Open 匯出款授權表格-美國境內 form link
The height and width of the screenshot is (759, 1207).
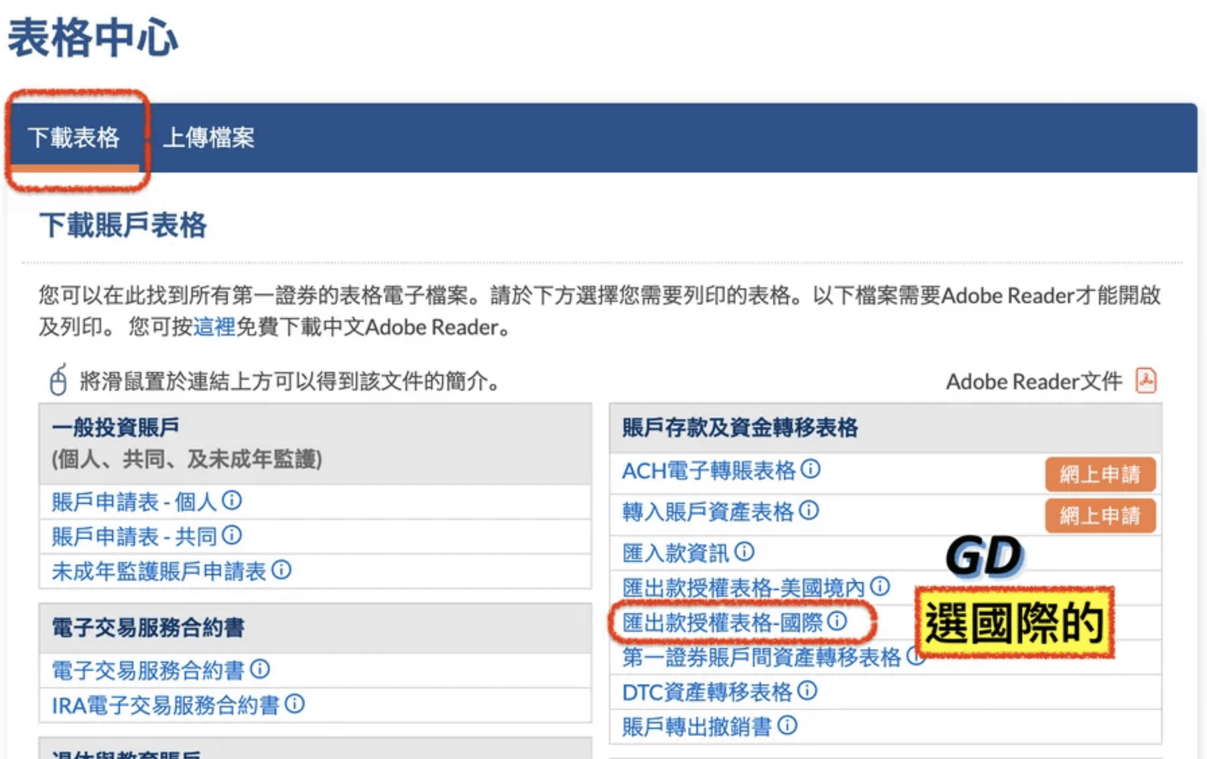pyautogui.click(x=743, y=588)
